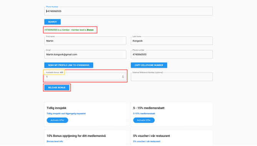Click the Bronze member level status message
The height and width of the screenshot is (146, 257).
(69, 30)
